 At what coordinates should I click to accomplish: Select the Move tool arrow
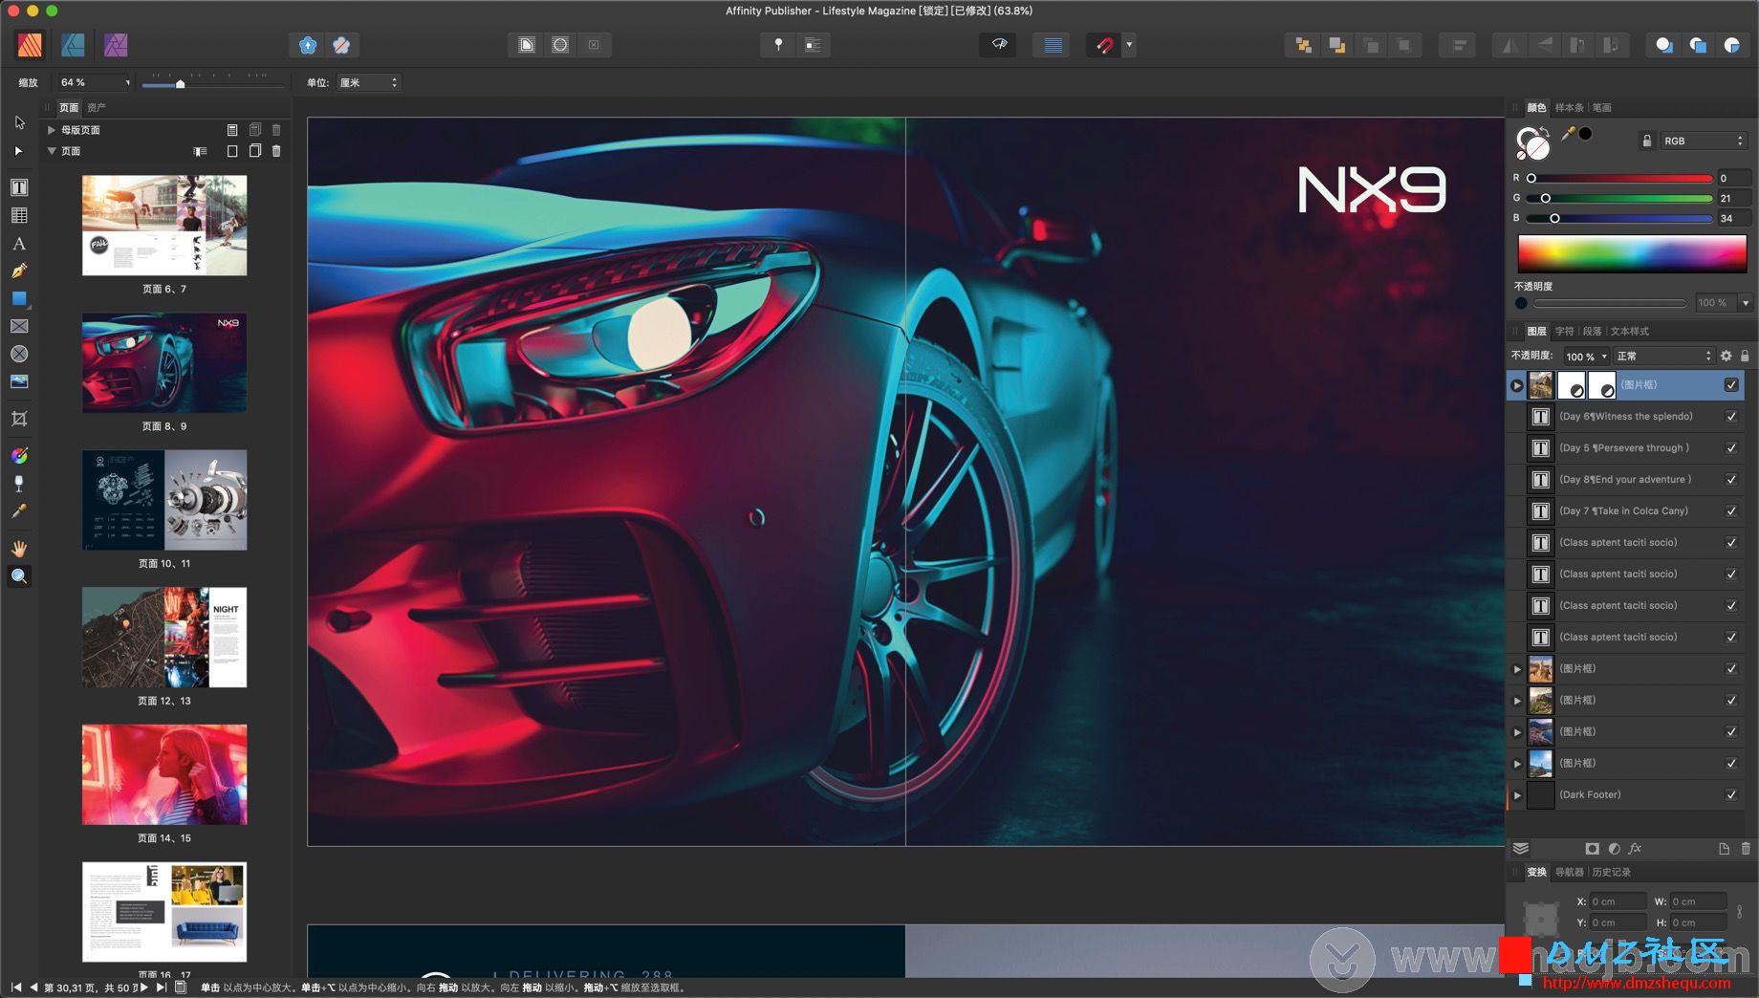point(19,122)
